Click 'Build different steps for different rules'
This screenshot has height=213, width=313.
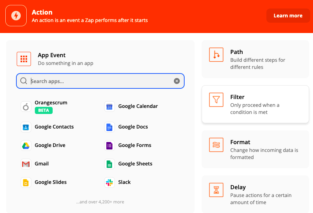tap(258, 64)
